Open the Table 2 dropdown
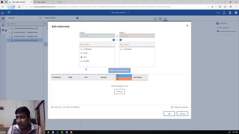239x134 pixels. [x=137, y=36]
